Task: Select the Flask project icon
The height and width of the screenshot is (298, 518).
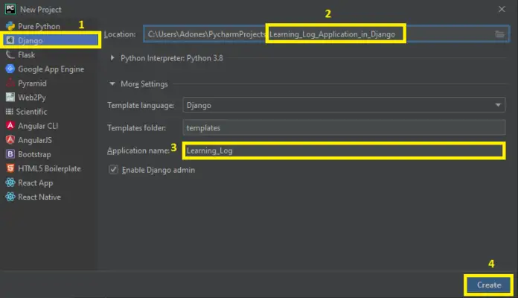Action: pyautogui.click(x=10, y=55)
